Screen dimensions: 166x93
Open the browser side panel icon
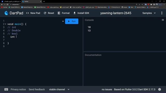(x=154, y=4)
